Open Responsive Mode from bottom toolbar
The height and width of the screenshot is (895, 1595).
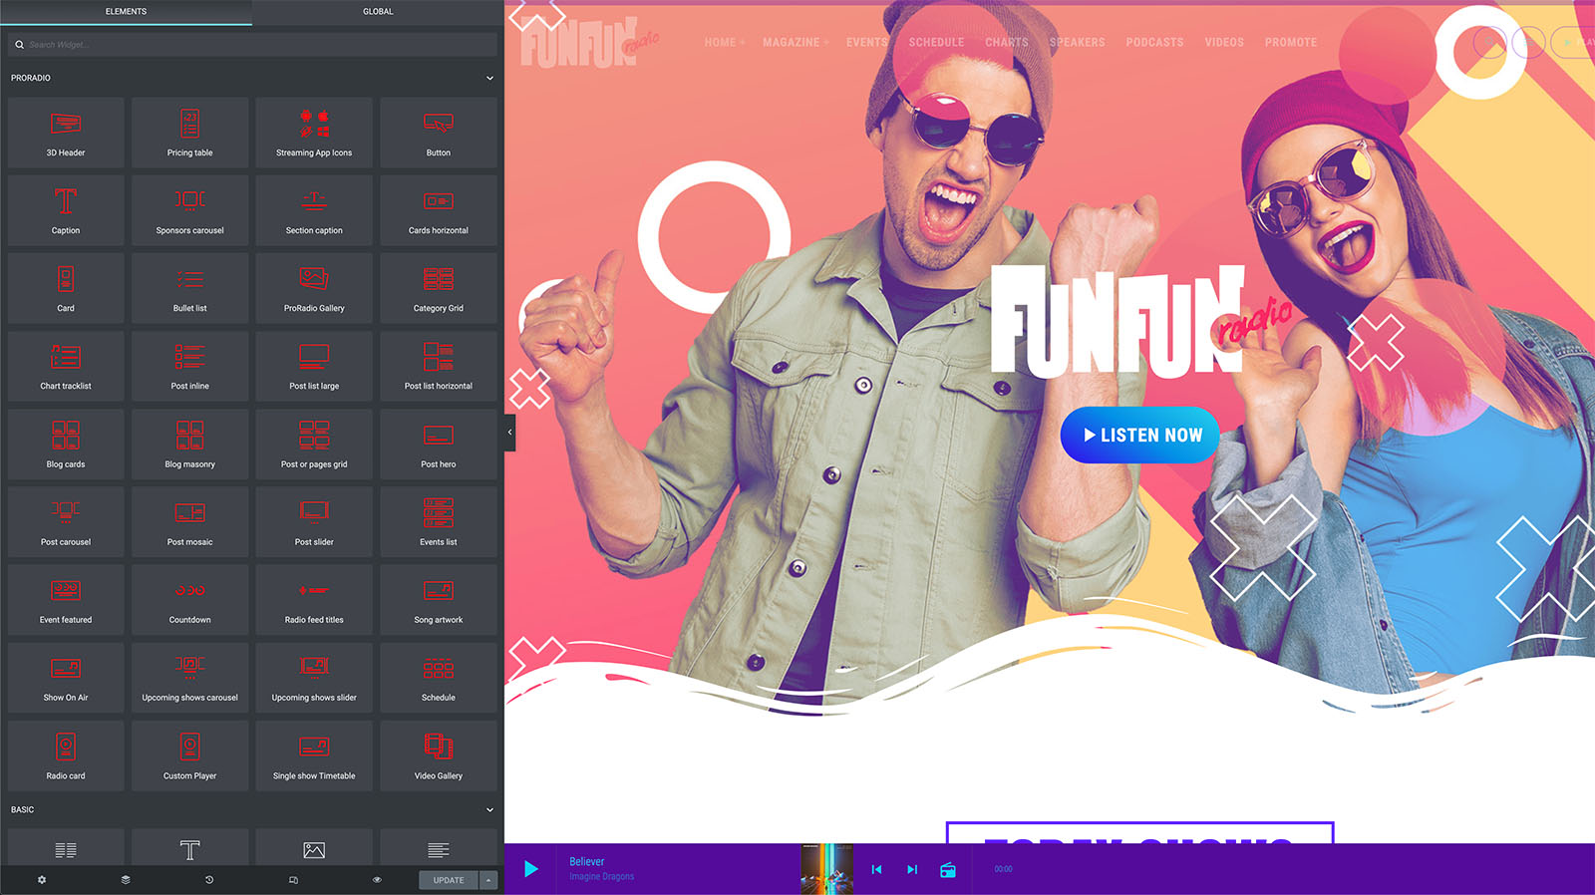click(x=293, y=880)
